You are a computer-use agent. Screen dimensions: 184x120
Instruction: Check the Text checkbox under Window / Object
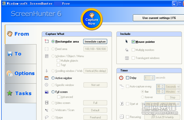(58, 65)
